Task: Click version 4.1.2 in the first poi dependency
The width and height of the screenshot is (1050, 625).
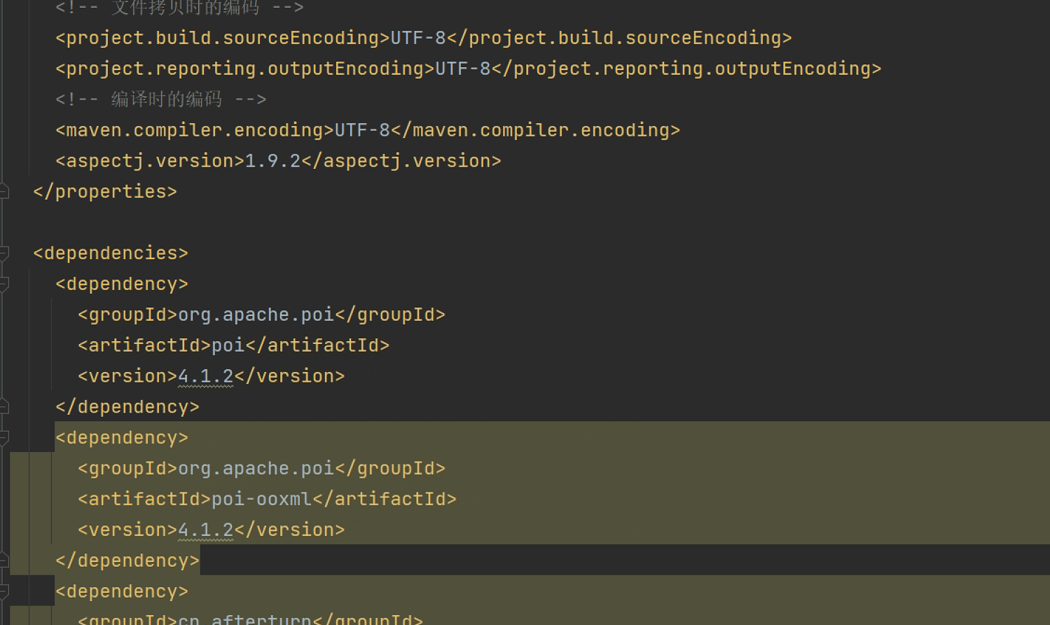Action: click(x=205, y=376)
